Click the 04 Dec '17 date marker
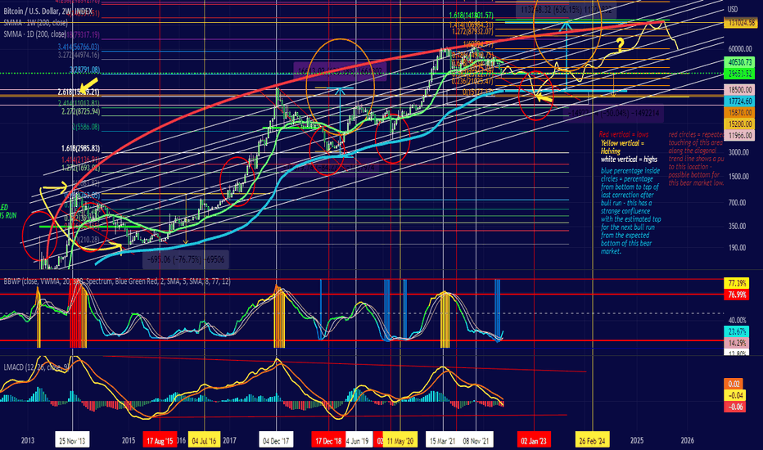 coord(276,441)
